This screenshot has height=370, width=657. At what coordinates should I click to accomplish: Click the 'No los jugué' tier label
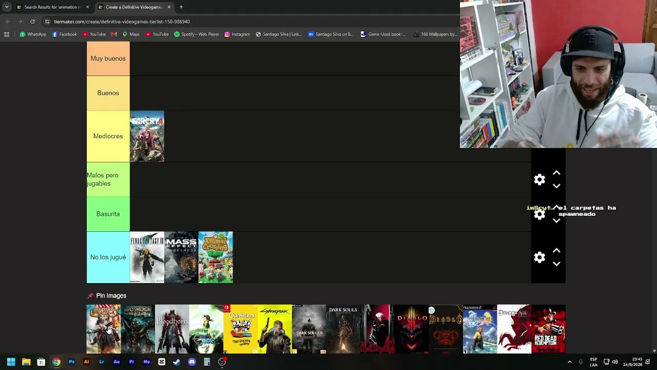click(x=108, y=257)
